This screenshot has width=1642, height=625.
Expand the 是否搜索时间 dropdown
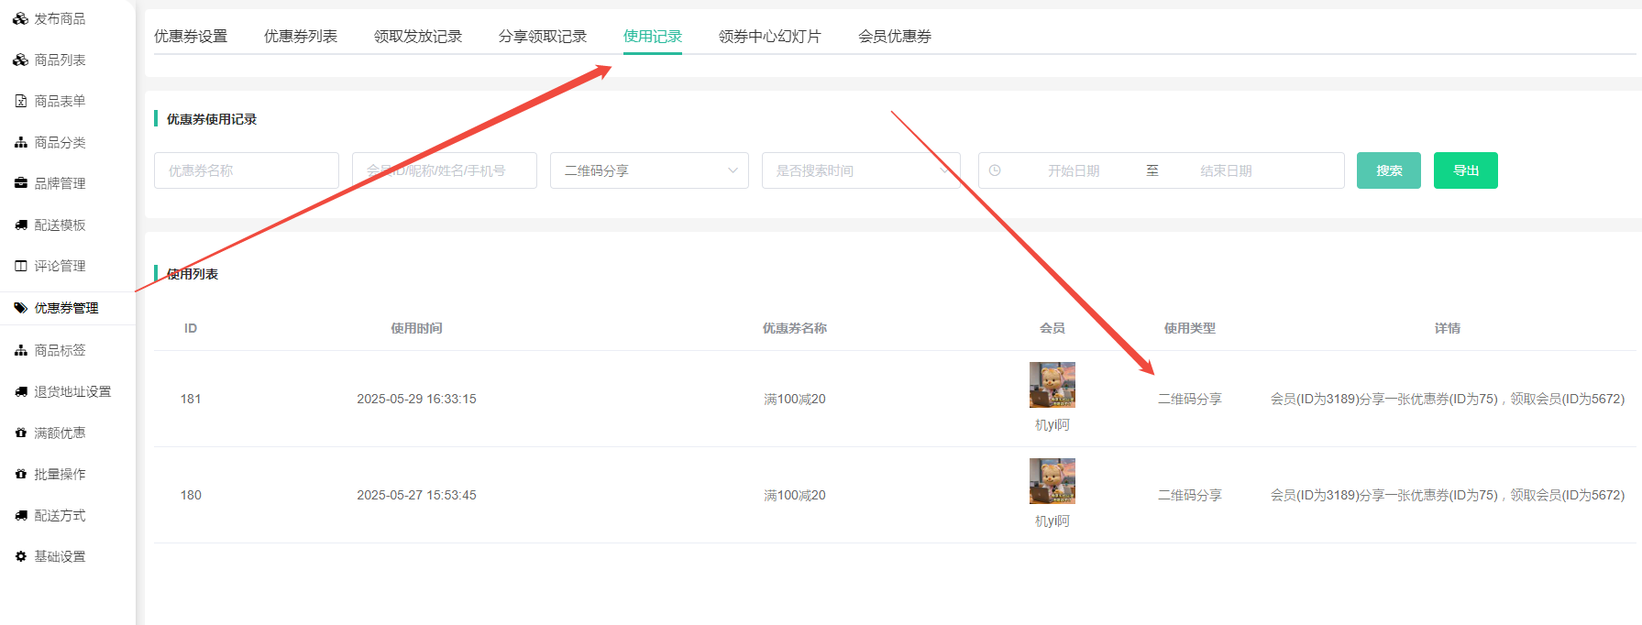[x=860, y=170]
